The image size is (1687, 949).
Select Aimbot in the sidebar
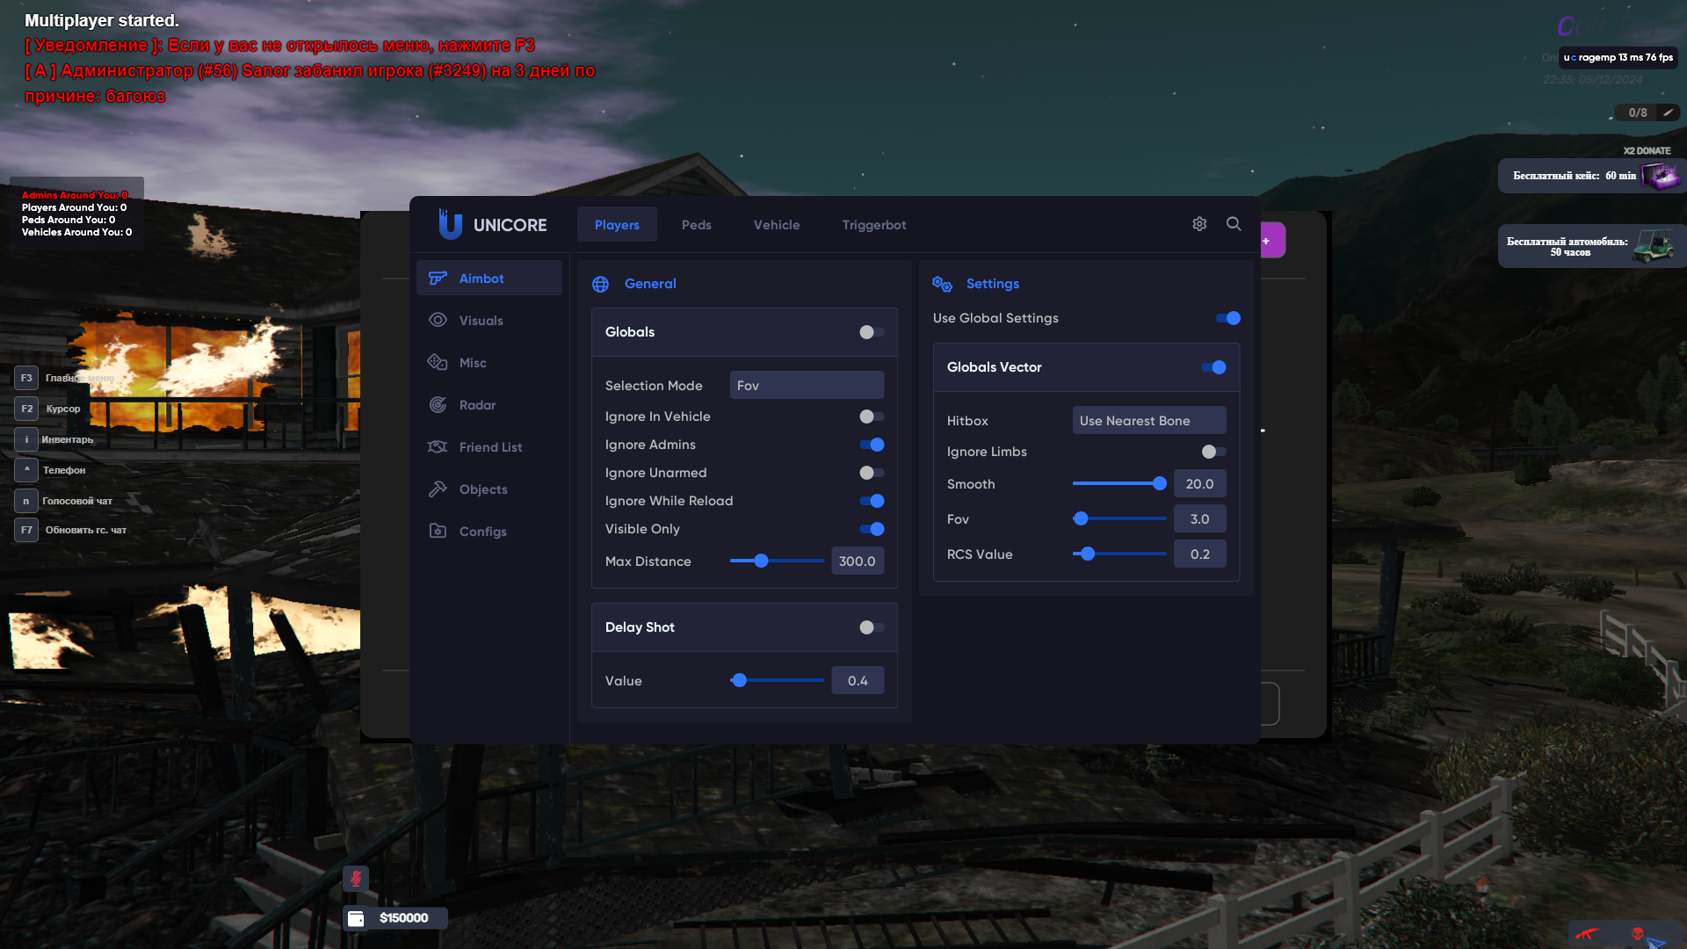[489, 278]
